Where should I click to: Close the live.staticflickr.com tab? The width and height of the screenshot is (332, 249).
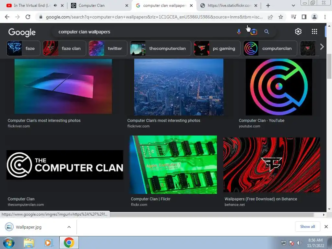256,6
